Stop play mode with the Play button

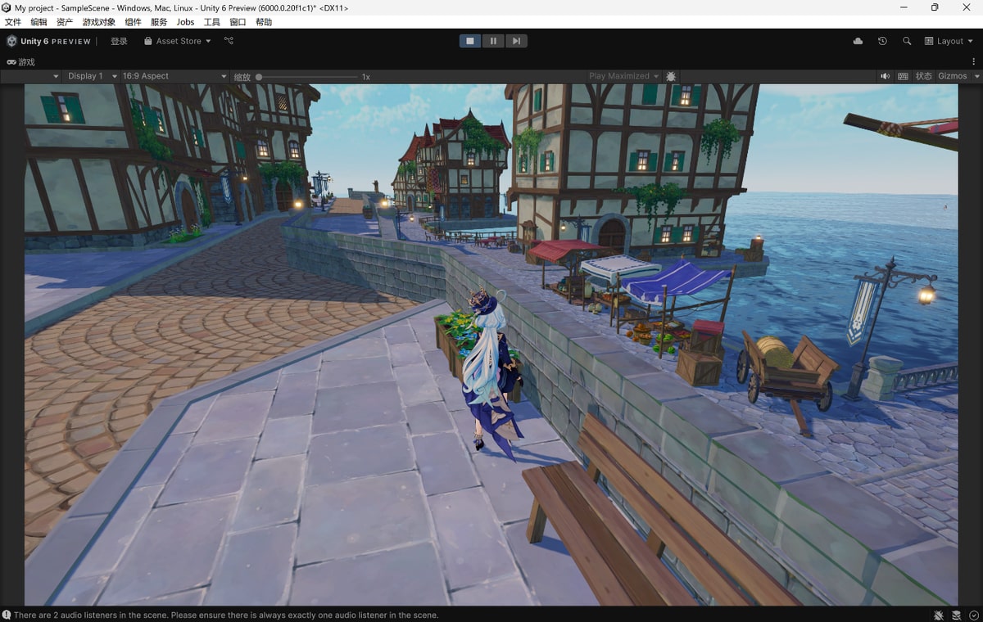[470, 41]
